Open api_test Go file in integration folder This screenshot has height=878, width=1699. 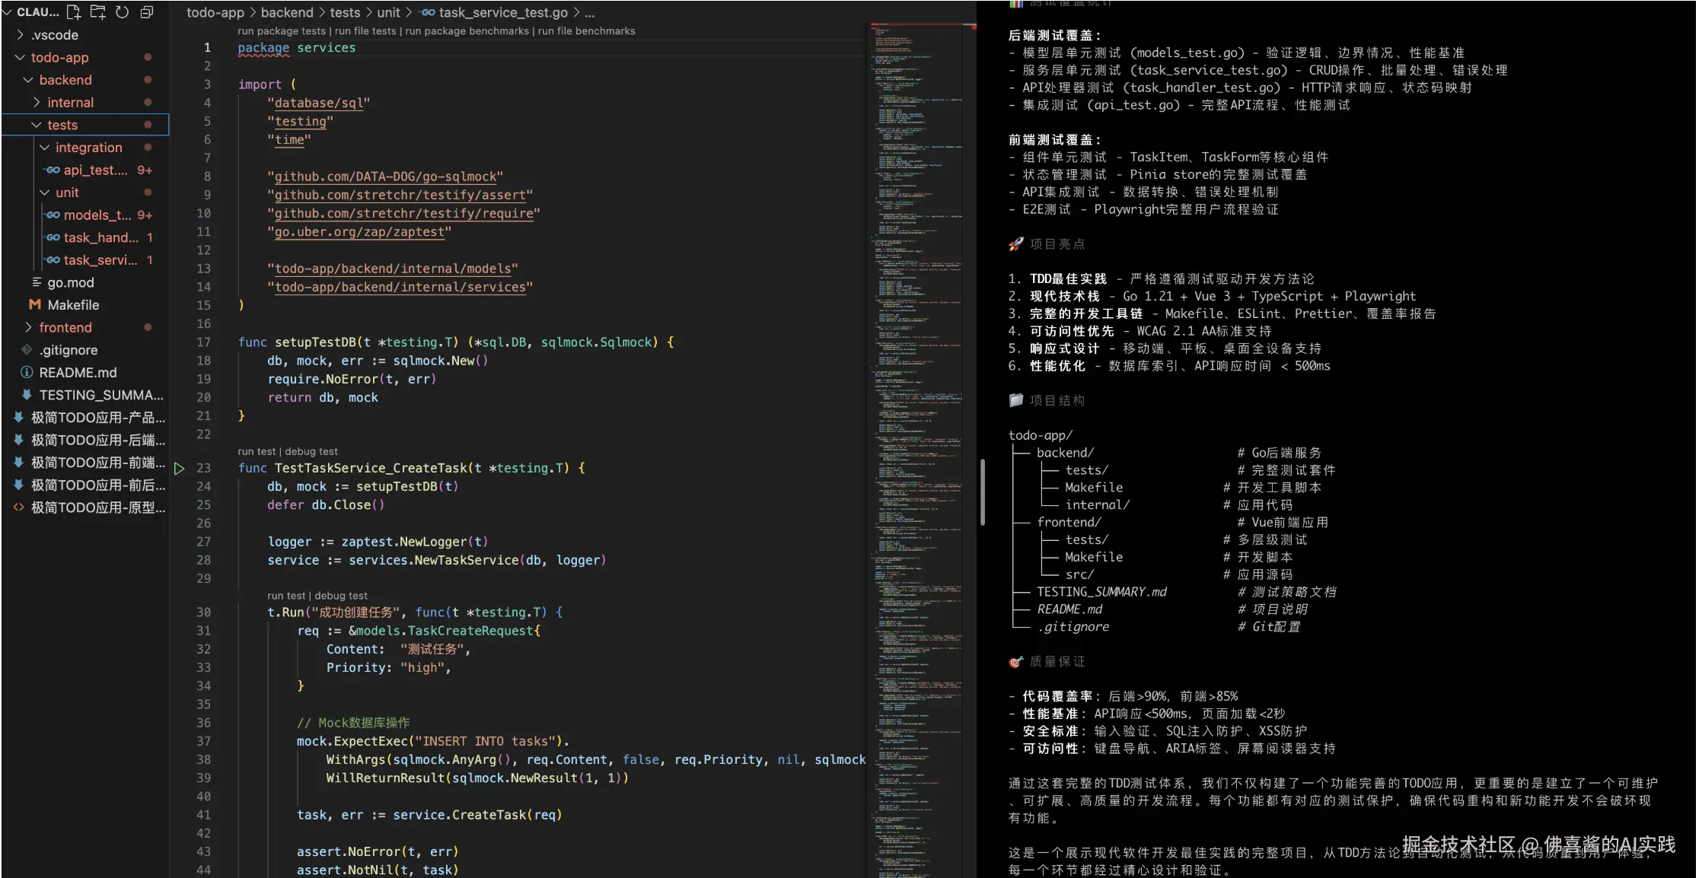coord(94,170)
